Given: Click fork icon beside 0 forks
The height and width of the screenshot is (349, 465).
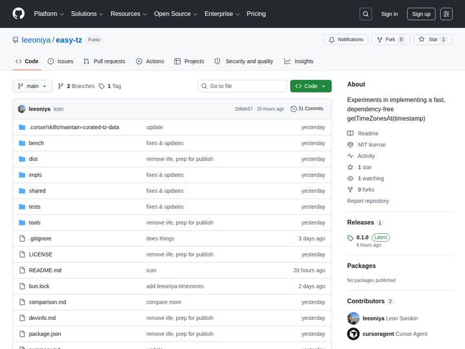Looking at the screenshot, I should click(350, 189).
